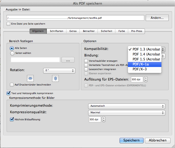The image size is (175, 148).
Task: Select the 'Alle Seiten' radio button
Action: pyautogui.click(x=12, y=48)
